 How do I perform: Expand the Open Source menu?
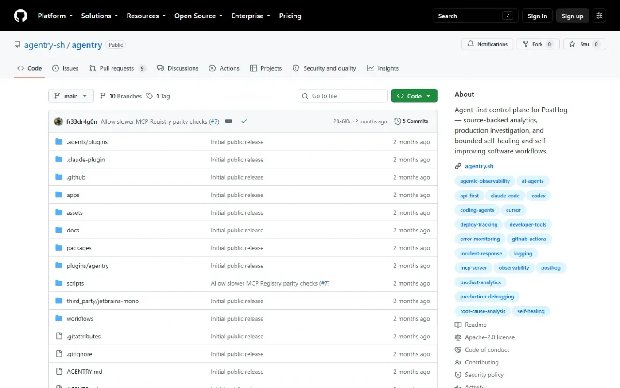coord(198,16)
